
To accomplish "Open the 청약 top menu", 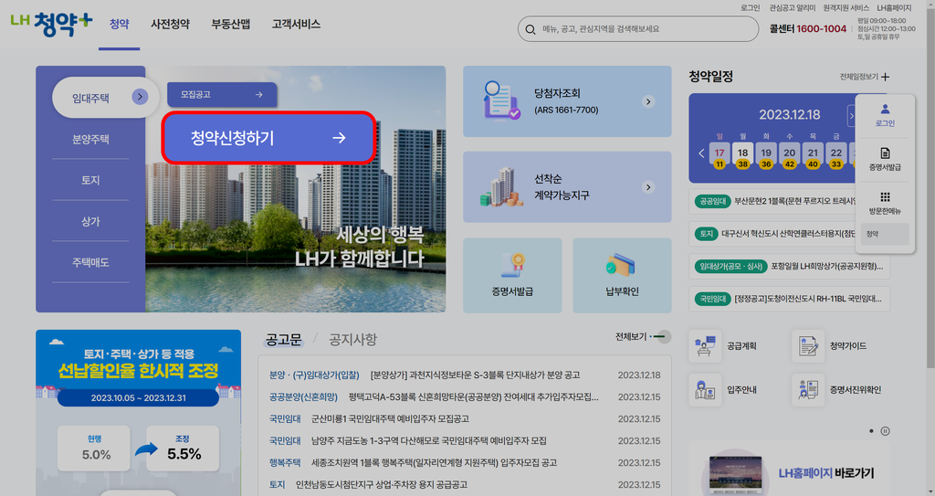I will click(120, 25).
